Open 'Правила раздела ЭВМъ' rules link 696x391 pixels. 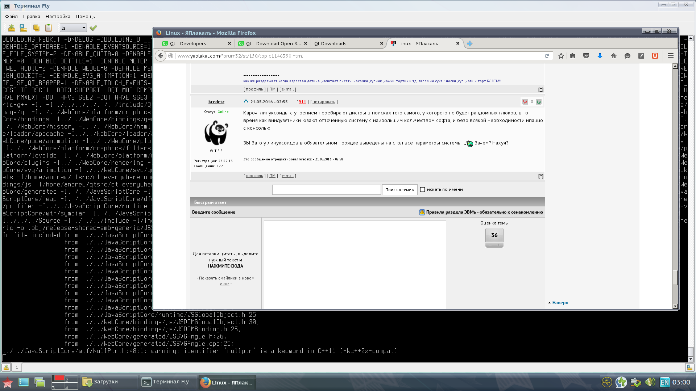pyautogui.click(x=485, y=212)
